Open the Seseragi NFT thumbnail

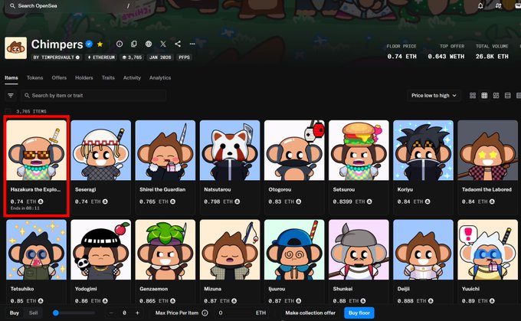pos(101,150)
